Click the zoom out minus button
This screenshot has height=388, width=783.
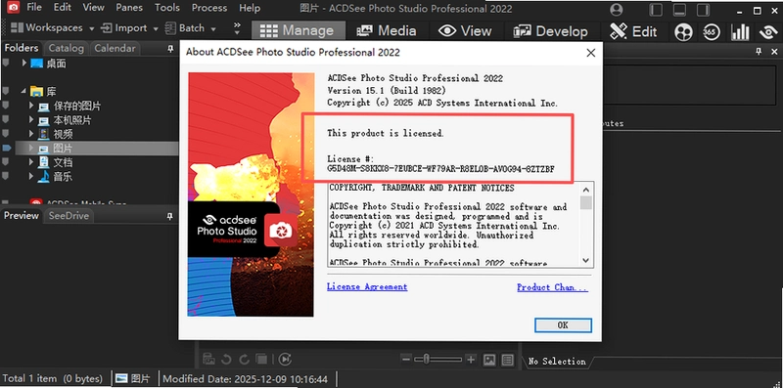point(406,359)
